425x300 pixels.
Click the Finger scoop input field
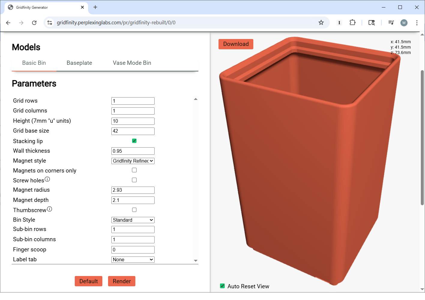tap(133, 250)
